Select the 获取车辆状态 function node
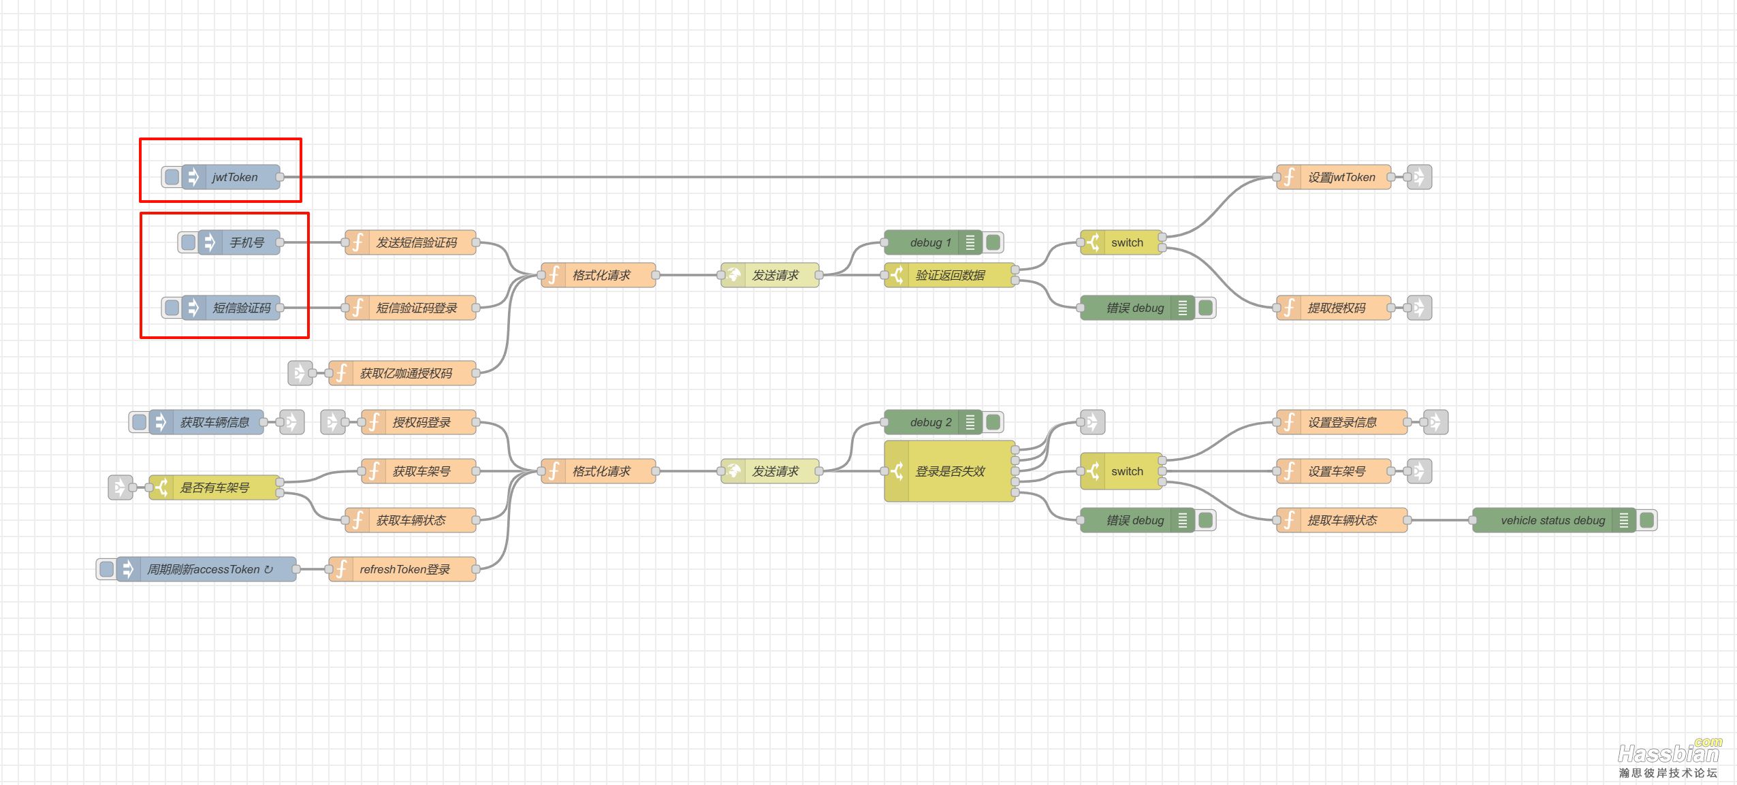This screenshot has height=785, width=1737. point(411,520)
